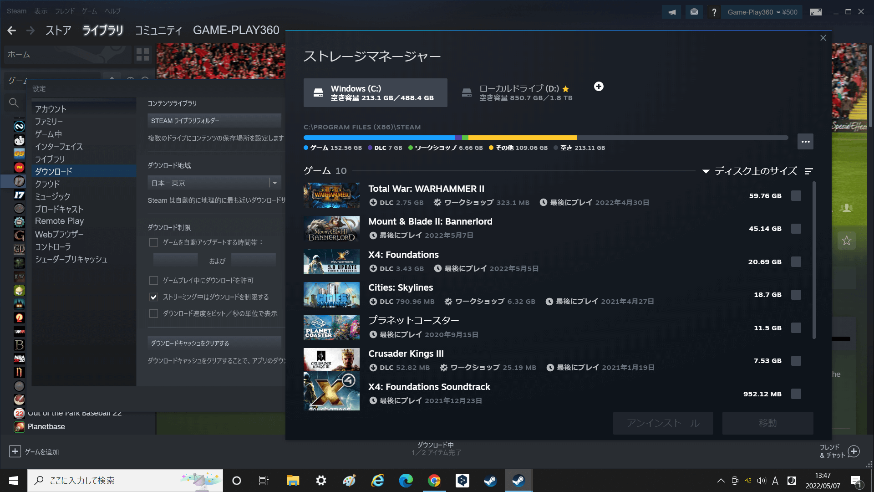Select the Total War: WARHAMMER II checkbox

tap(796, 195)
